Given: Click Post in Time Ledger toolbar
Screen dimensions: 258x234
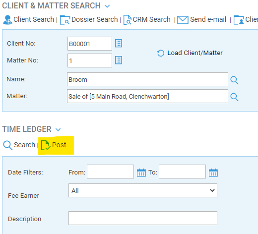Looking at the screenshot, I should tap(54, 145).
